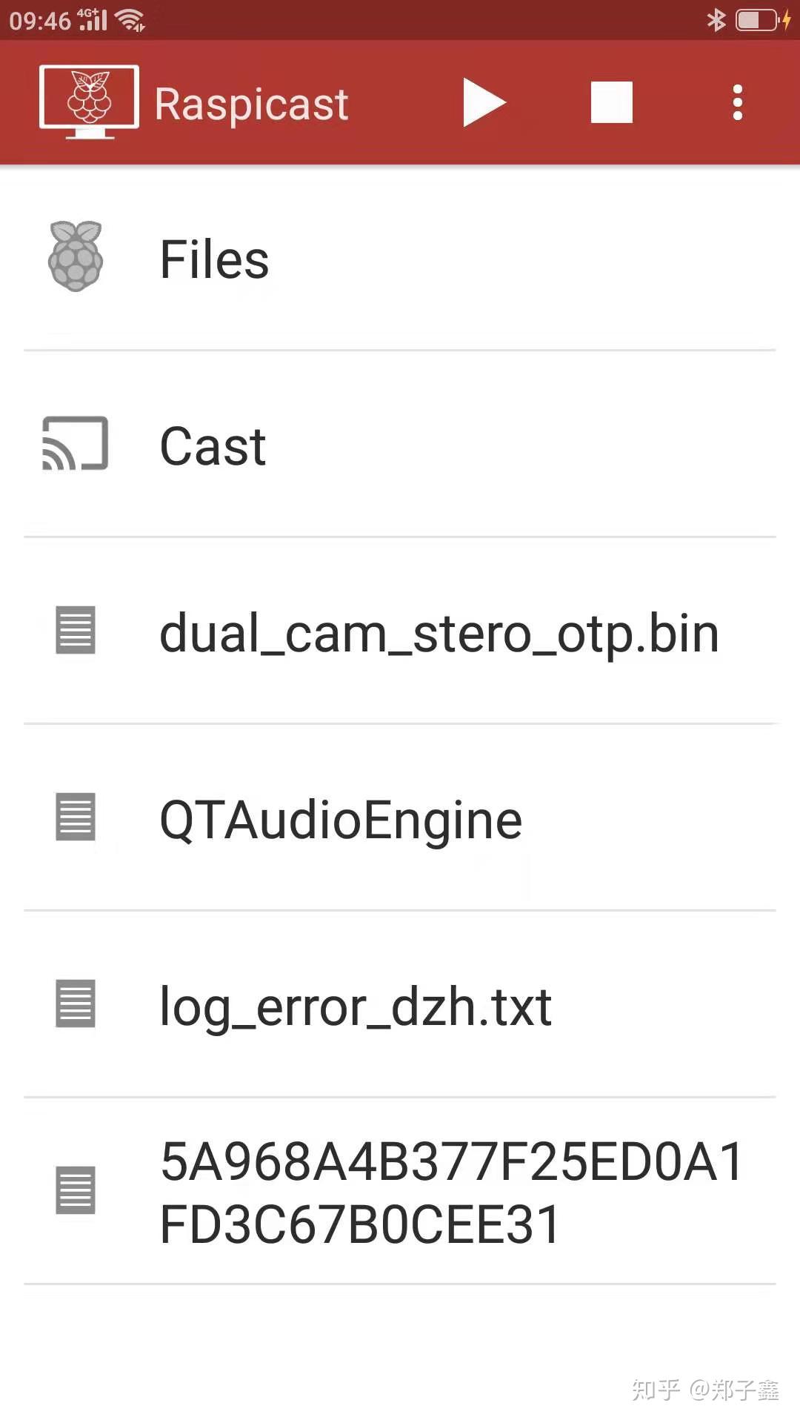The height and width of the screenshot is (1423, 800).
Task: Select the QTAudioEngine file
Action: tap(341, 819)
